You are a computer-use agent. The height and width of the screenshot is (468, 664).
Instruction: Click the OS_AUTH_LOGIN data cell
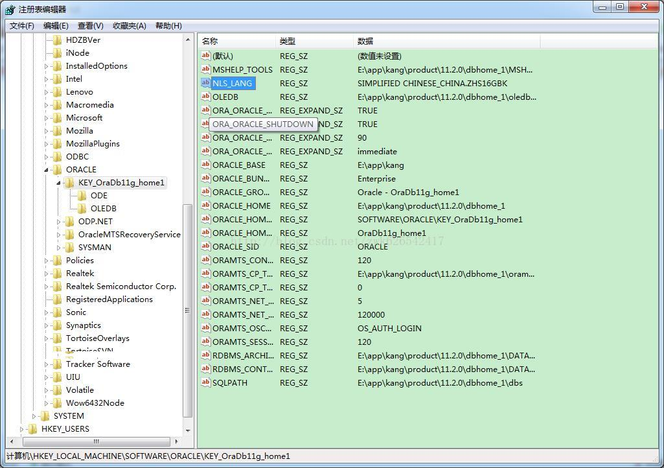pos(389,328)
